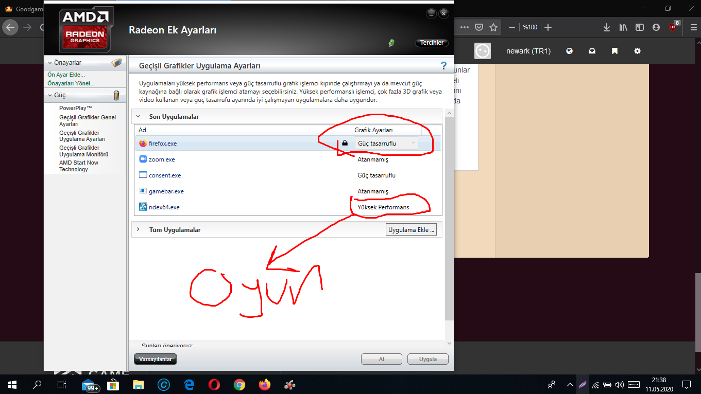Collapse the Güç sidebar group
This screenshot has width=701, height=394.
coord(50,95)
